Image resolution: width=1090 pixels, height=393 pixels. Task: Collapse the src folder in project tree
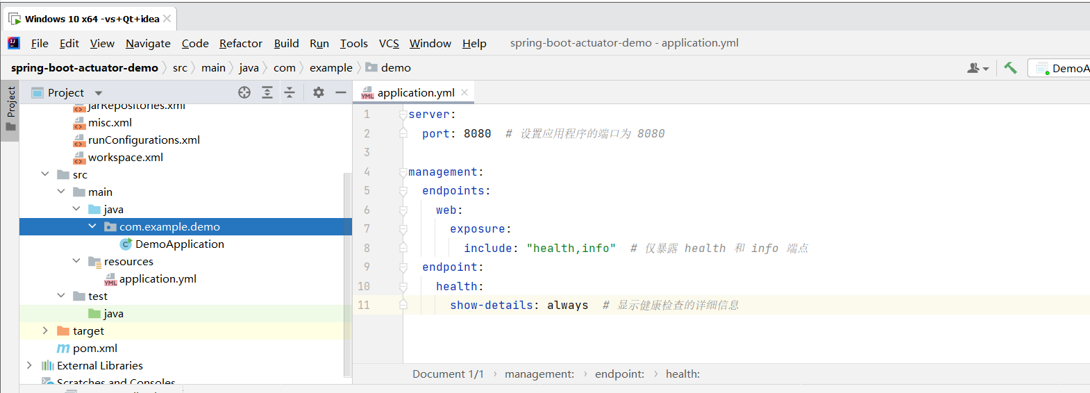click(45, 174)
